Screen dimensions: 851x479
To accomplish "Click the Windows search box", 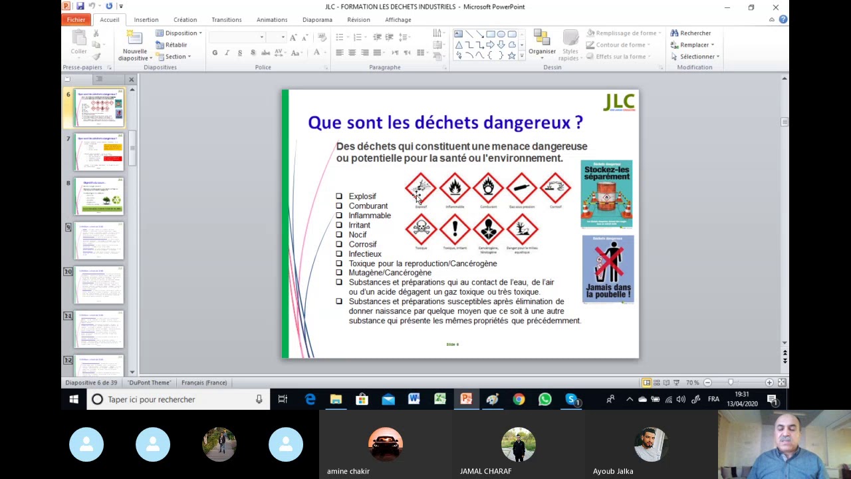I will [178, 399].
